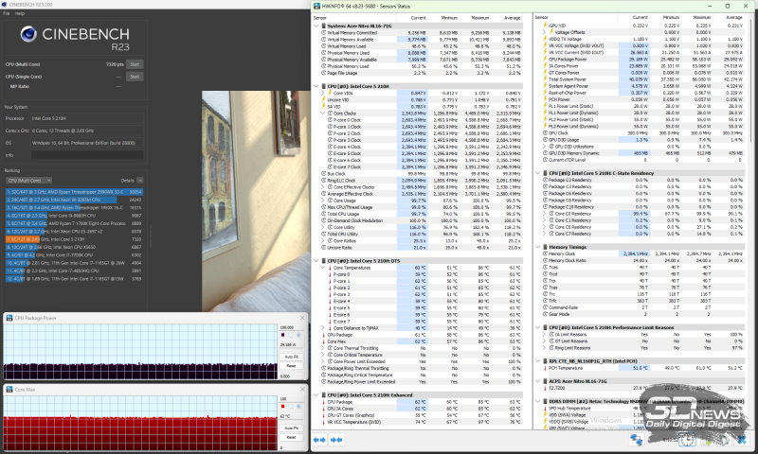Click the Core Max window icon

(9, 390)
